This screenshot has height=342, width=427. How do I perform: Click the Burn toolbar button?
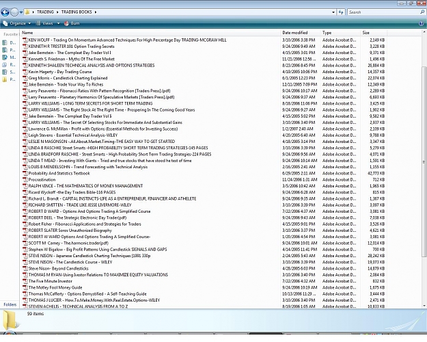pos(72,23)
